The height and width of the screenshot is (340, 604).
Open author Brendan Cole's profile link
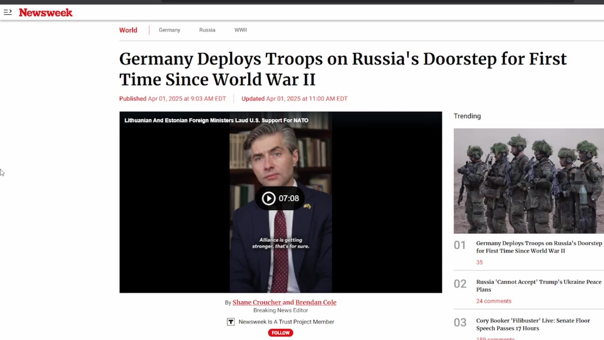(316, 302)
